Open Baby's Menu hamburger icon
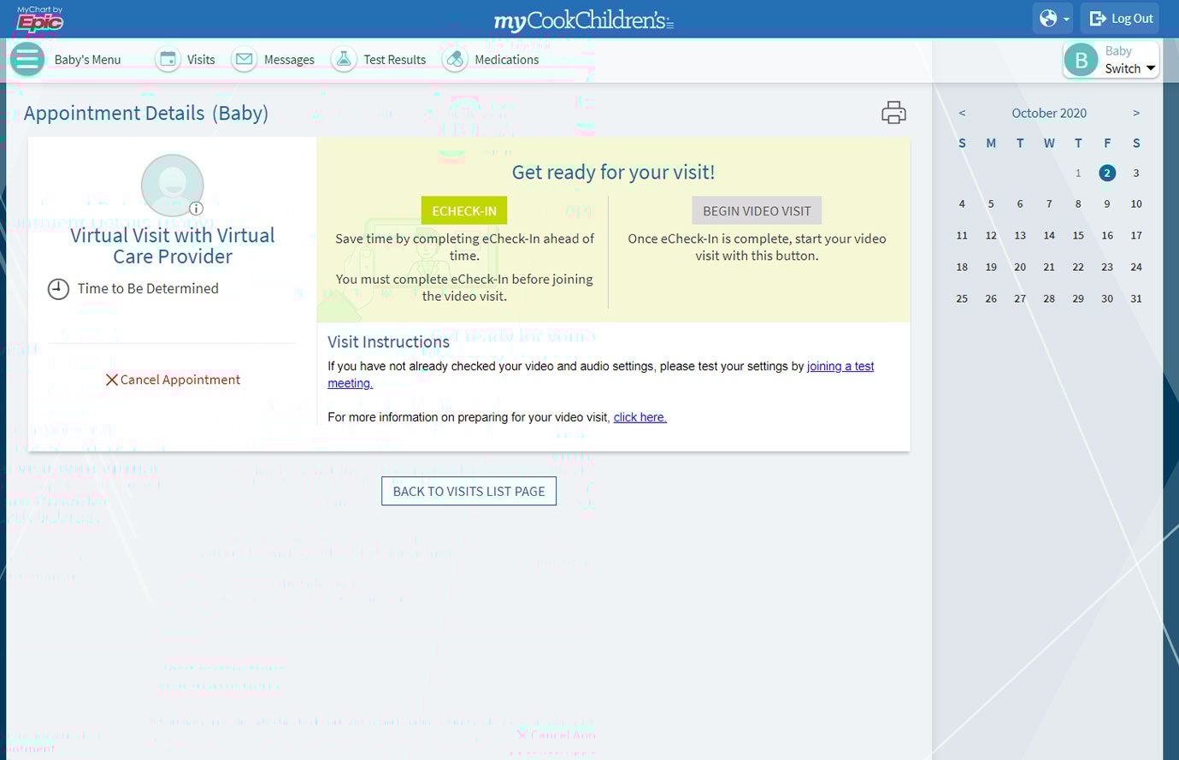Viewport: 1179px width, 760px height. pos(27,59)
